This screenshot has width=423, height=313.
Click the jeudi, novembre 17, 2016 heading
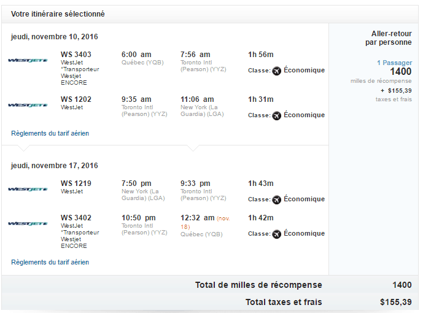tap(55, 166)
